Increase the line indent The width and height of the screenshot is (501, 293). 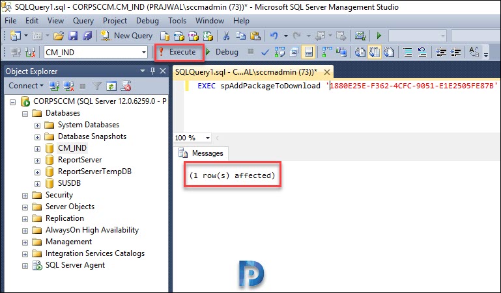[x=456, y=52]
